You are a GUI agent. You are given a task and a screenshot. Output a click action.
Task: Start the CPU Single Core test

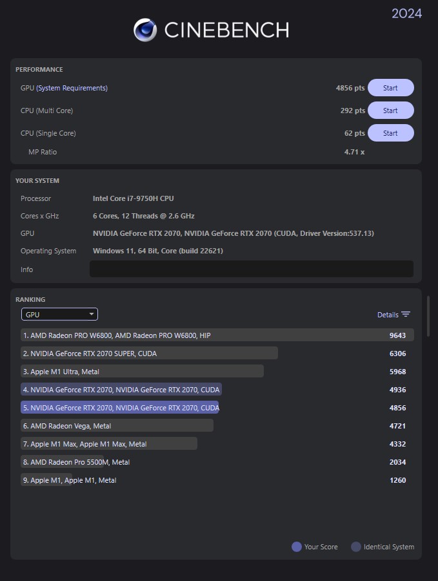391,133
